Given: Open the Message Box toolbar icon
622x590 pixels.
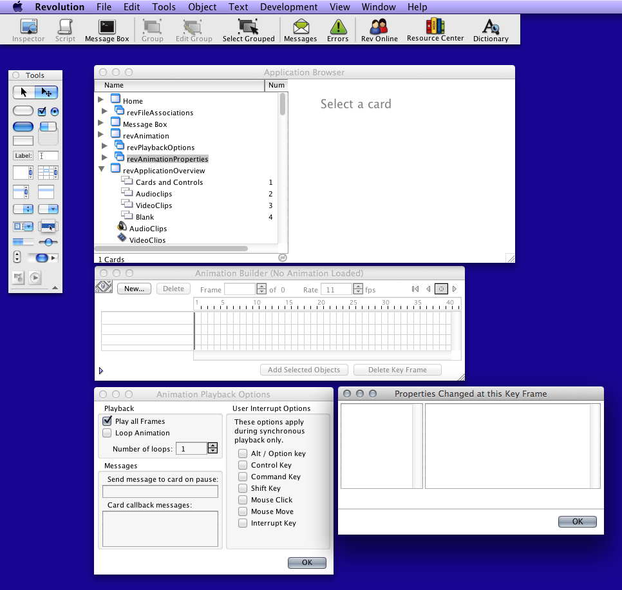Looking at the screenshot, I should tap(107, 30).
